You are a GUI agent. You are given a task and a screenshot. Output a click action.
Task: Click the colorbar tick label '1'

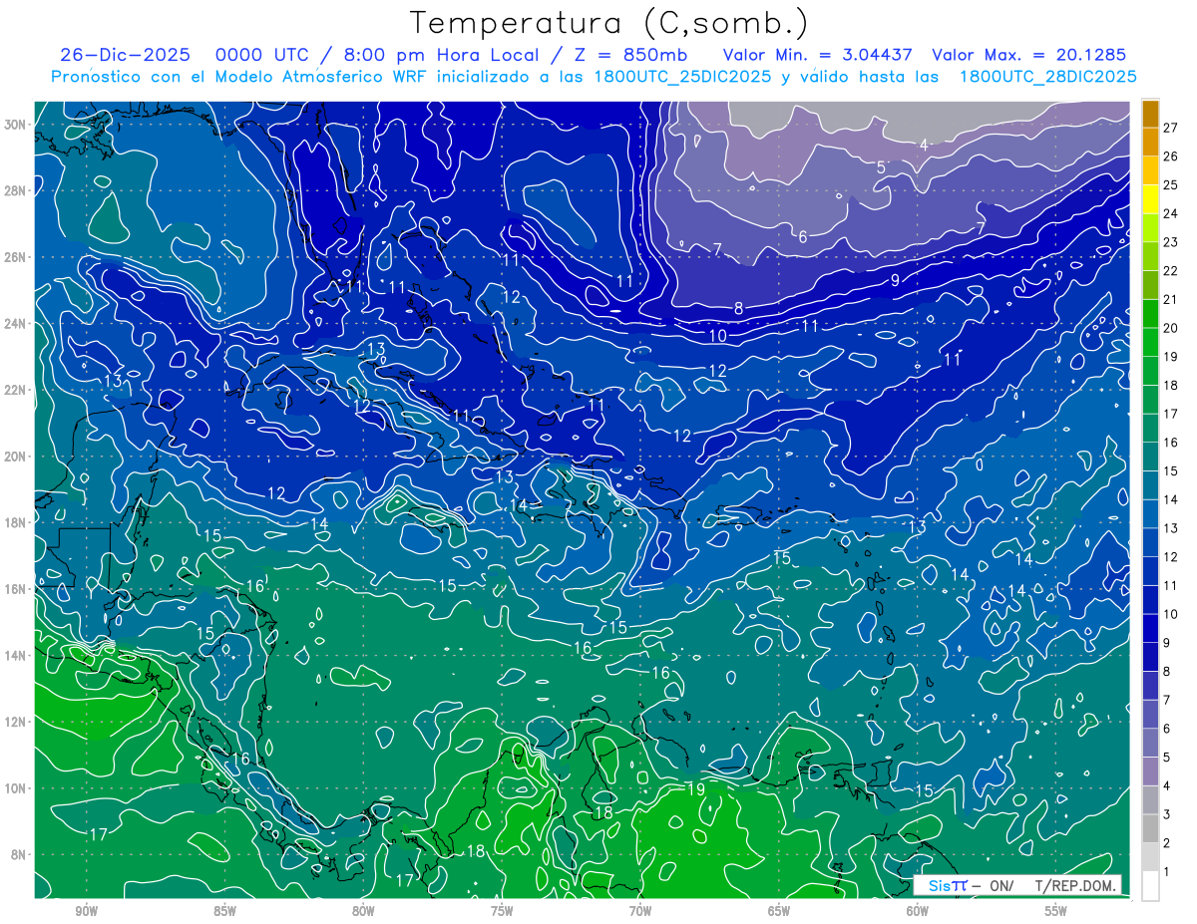coord(1166,872)
